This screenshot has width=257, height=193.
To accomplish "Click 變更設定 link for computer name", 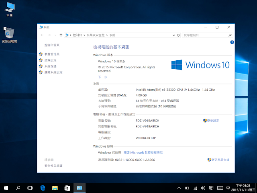I will point(213,121).
